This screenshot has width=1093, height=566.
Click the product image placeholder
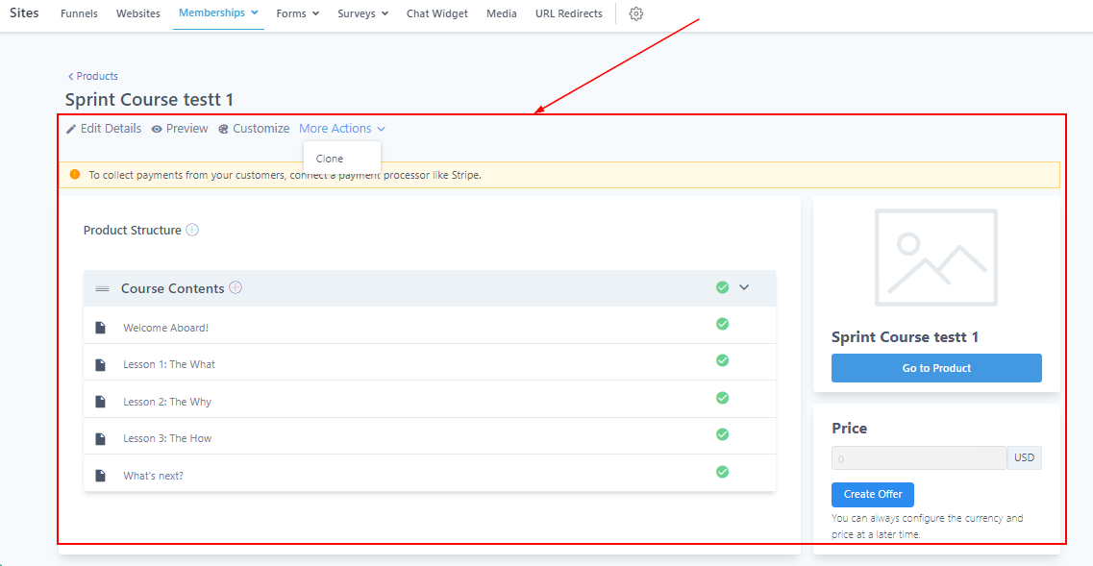(935, 258)
